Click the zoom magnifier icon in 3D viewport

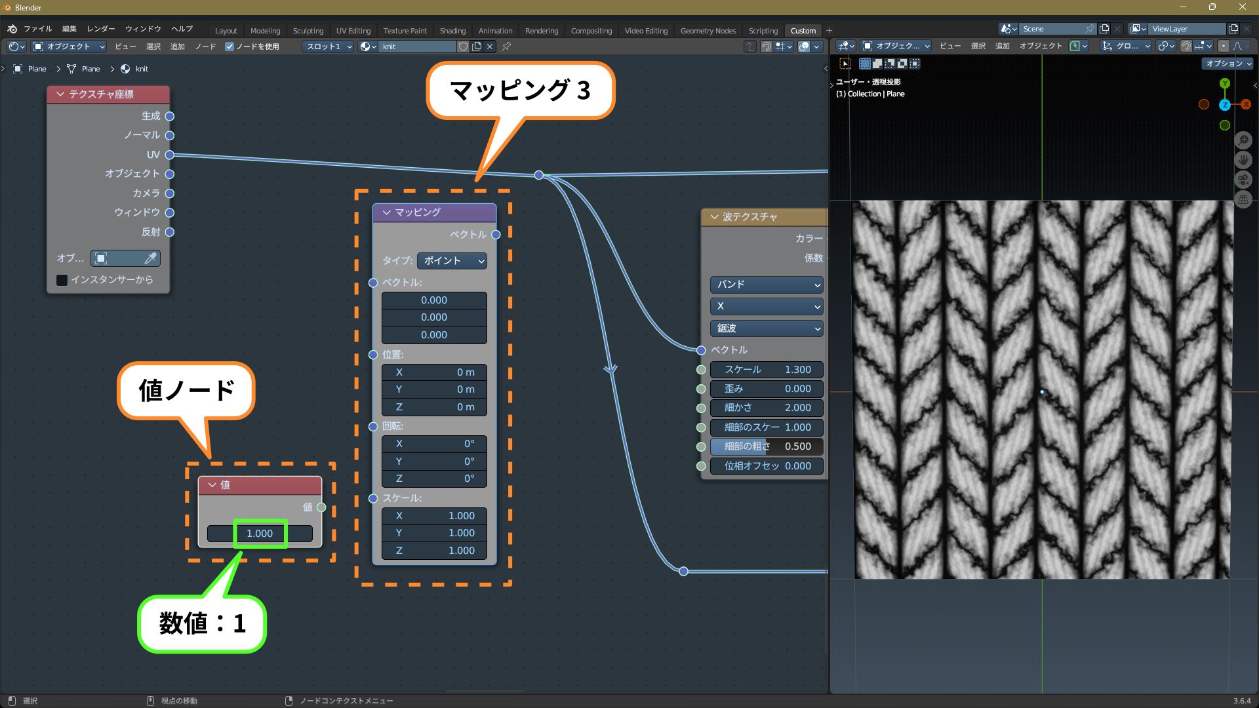pos(1243,140)
